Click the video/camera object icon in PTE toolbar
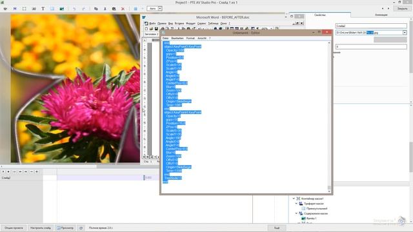413x232 pixels. (x=34, y=8)
